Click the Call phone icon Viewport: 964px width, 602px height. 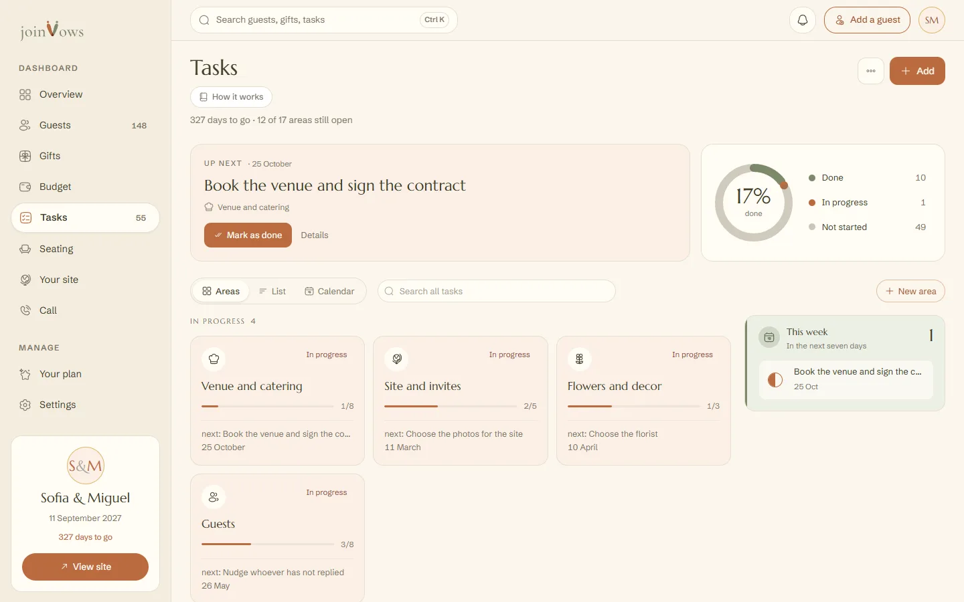[x=25, y=310]
